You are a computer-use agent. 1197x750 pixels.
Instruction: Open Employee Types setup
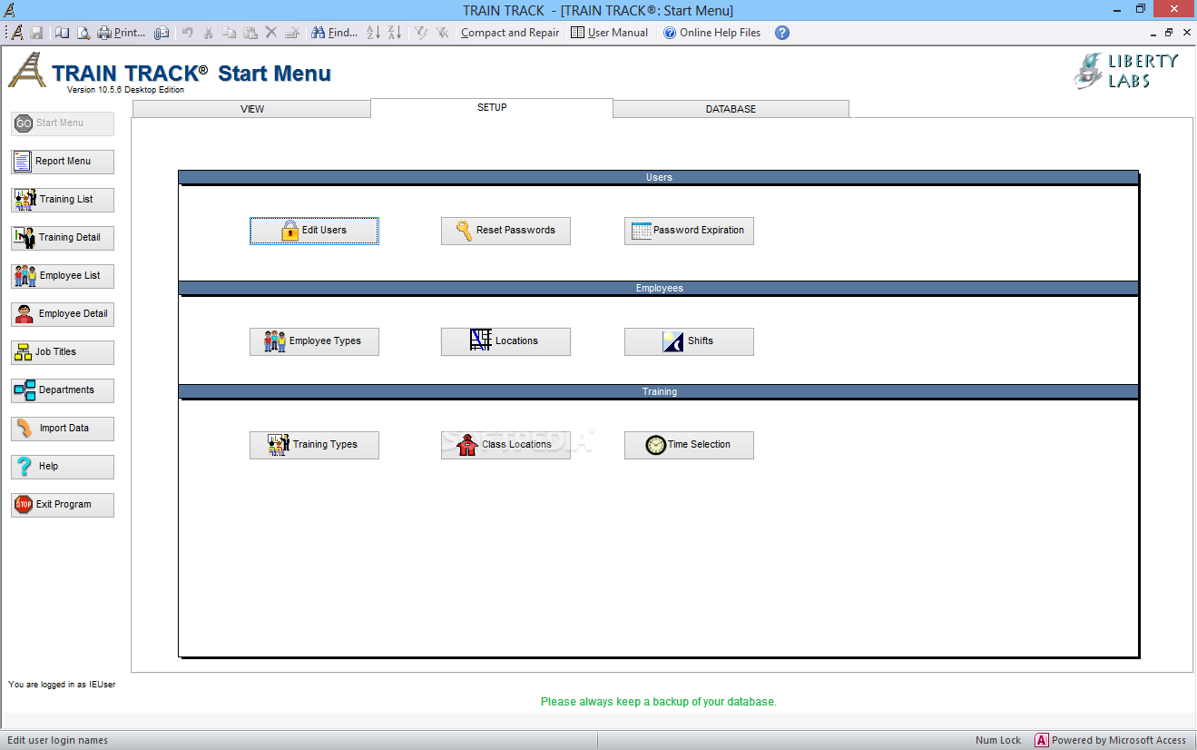(314, 341)
